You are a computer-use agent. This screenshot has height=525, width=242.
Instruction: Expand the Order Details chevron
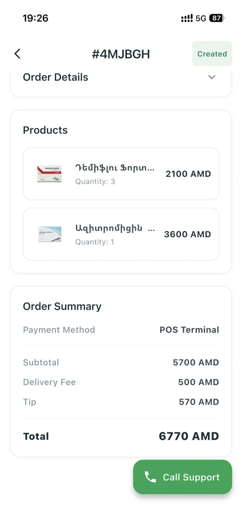coord(212,77)
